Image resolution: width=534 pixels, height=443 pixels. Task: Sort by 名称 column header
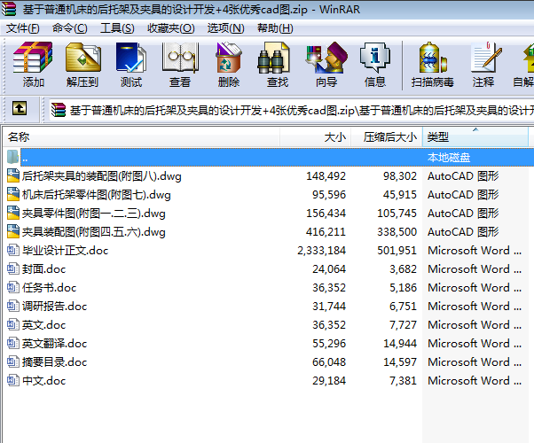coord(141,137)
